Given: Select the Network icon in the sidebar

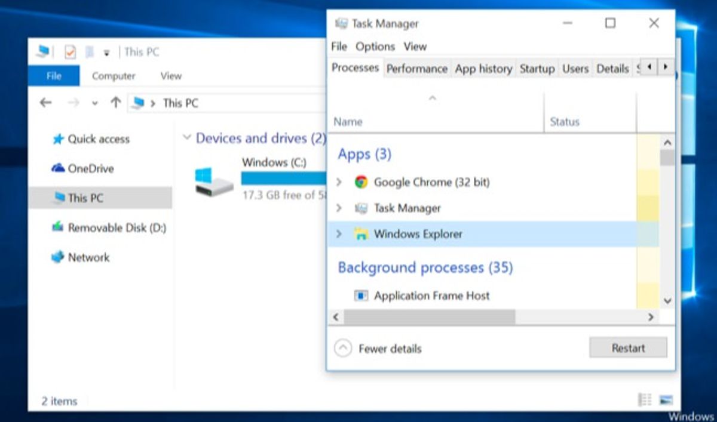Looking at the screenshot, I should point(58,257).
